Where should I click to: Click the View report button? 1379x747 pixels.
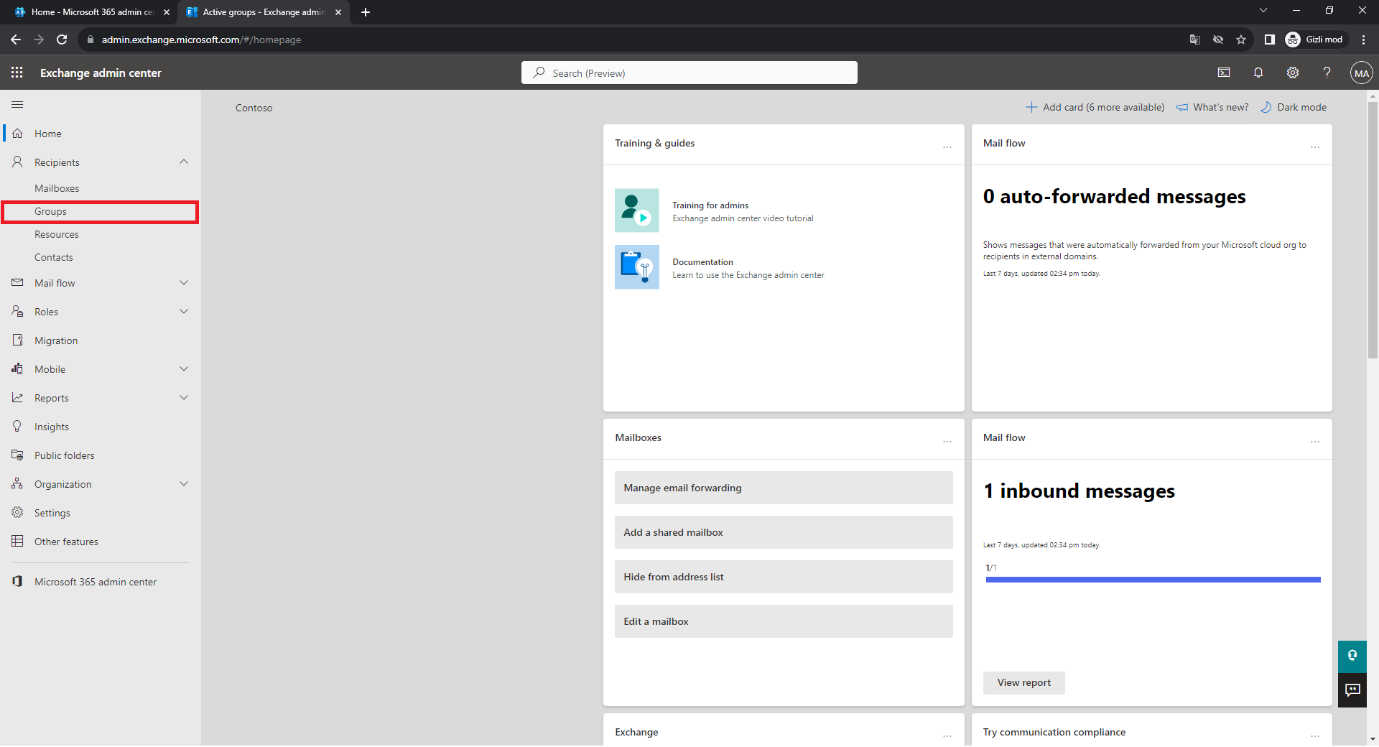pyautogui.click(x=1023, y=683)
